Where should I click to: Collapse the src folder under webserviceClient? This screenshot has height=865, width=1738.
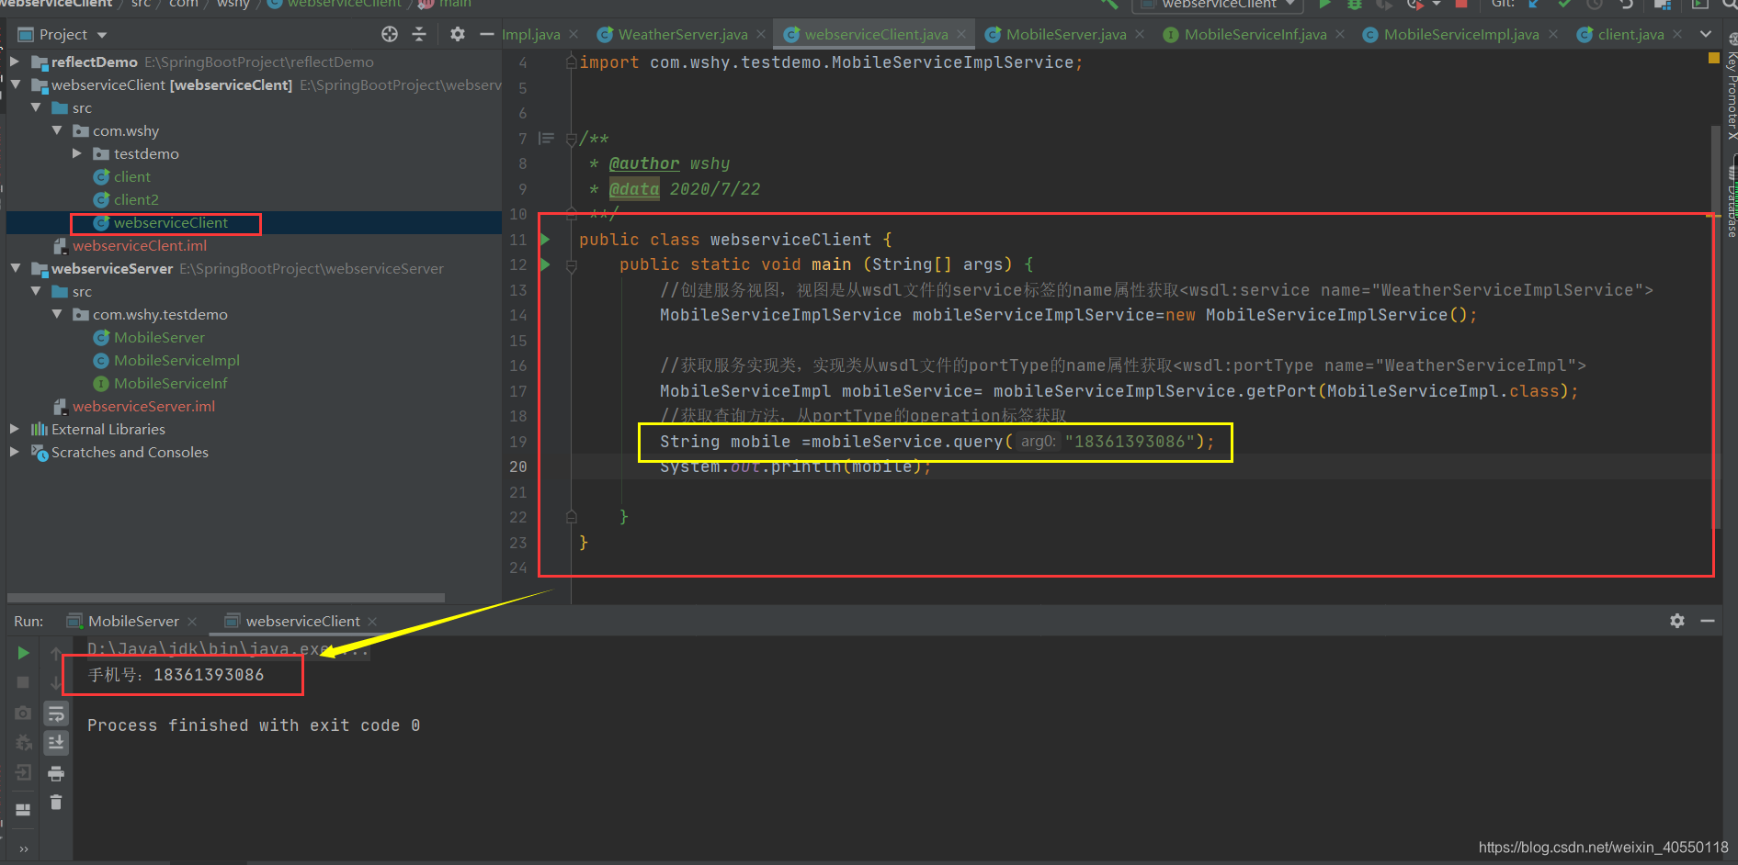pos(36,107)
